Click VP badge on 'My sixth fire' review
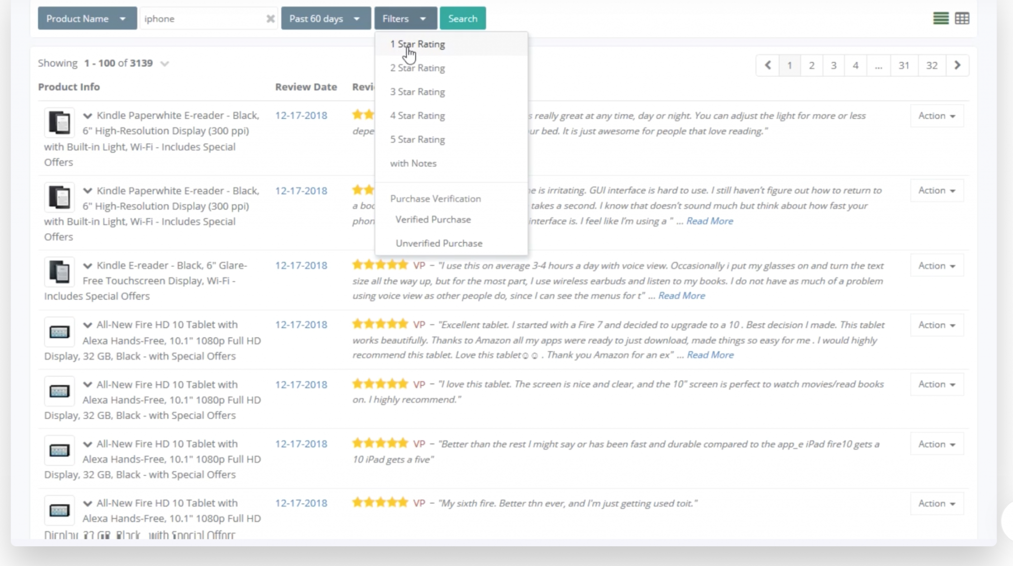Image resolution: width=1013 pixels, height=566 pixels. click(x=419, y=503)
